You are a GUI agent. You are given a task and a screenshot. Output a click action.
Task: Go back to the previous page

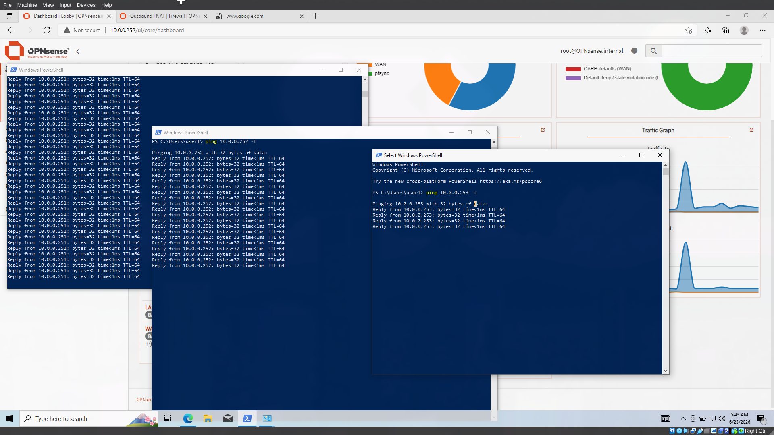(x=11, y=30)
